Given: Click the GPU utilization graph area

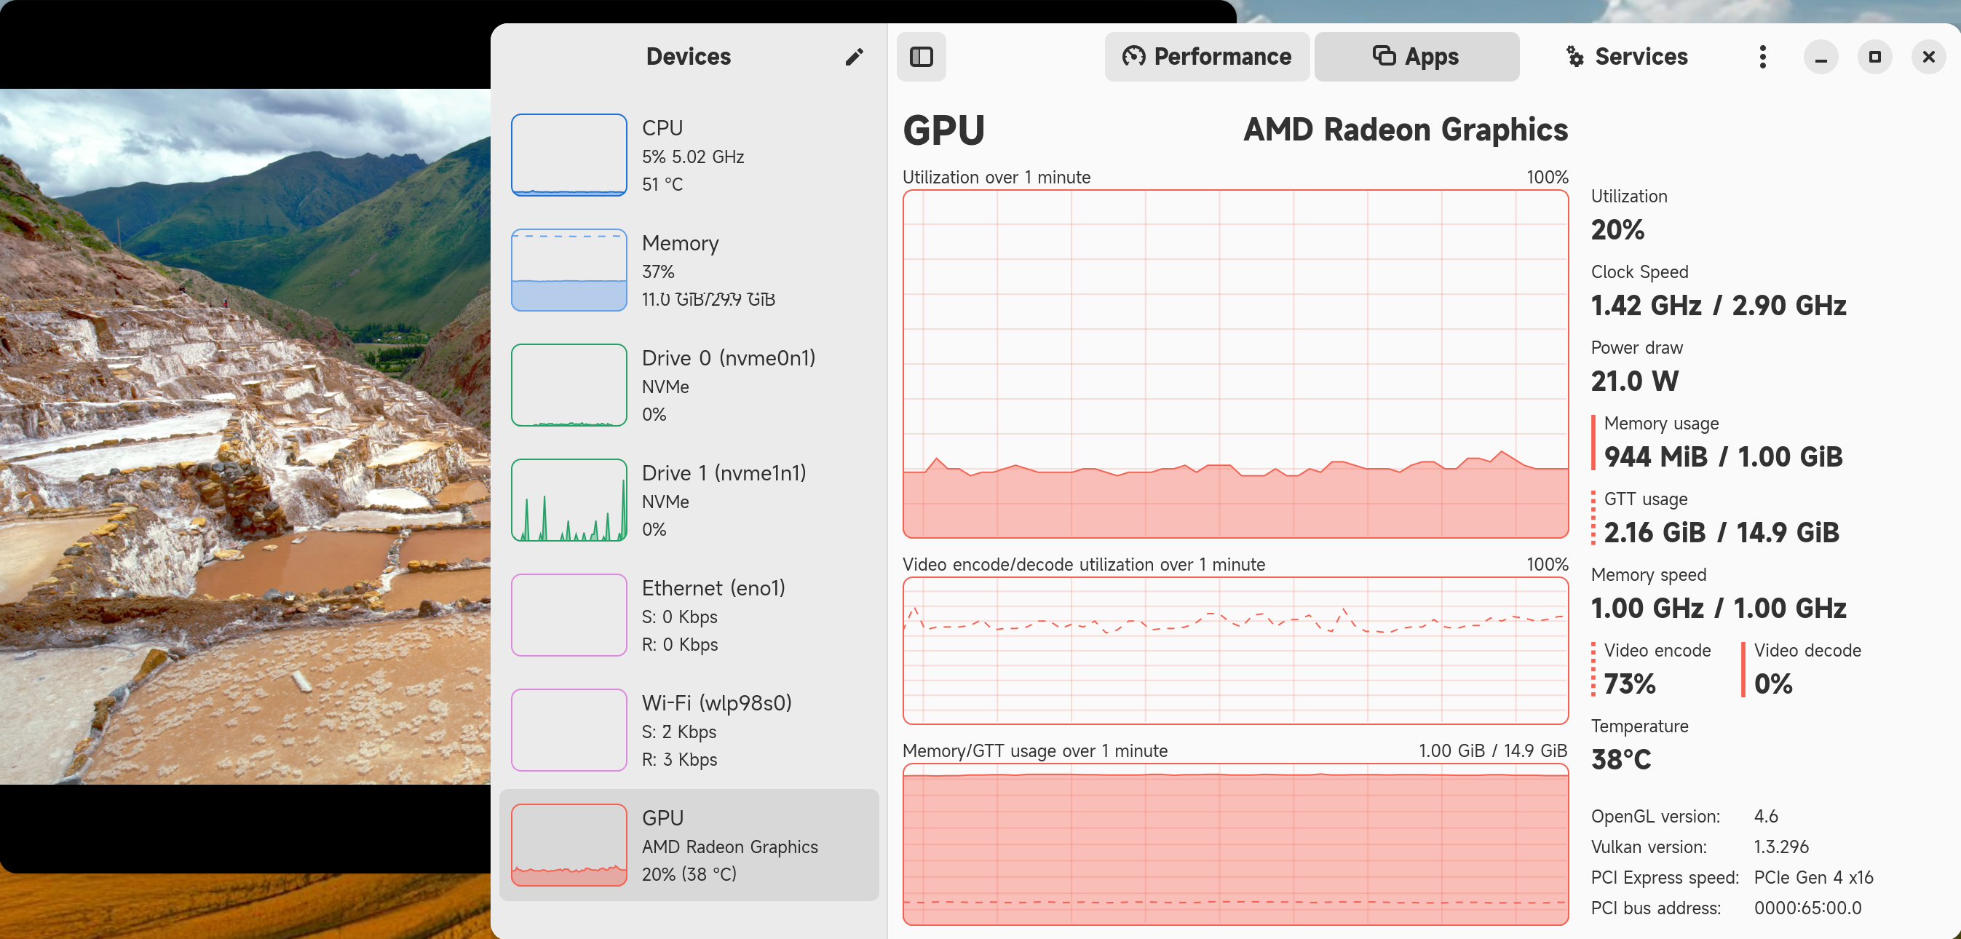Looking at the screenshot, I should click(1235, 364).
